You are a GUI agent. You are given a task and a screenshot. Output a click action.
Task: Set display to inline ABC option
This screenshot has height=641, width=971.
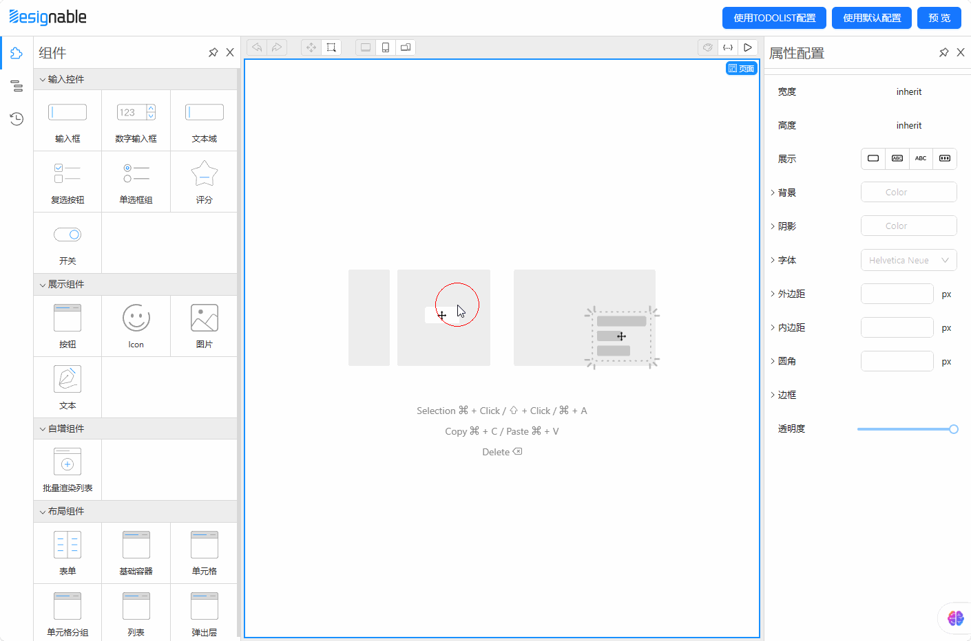[921, 158]
